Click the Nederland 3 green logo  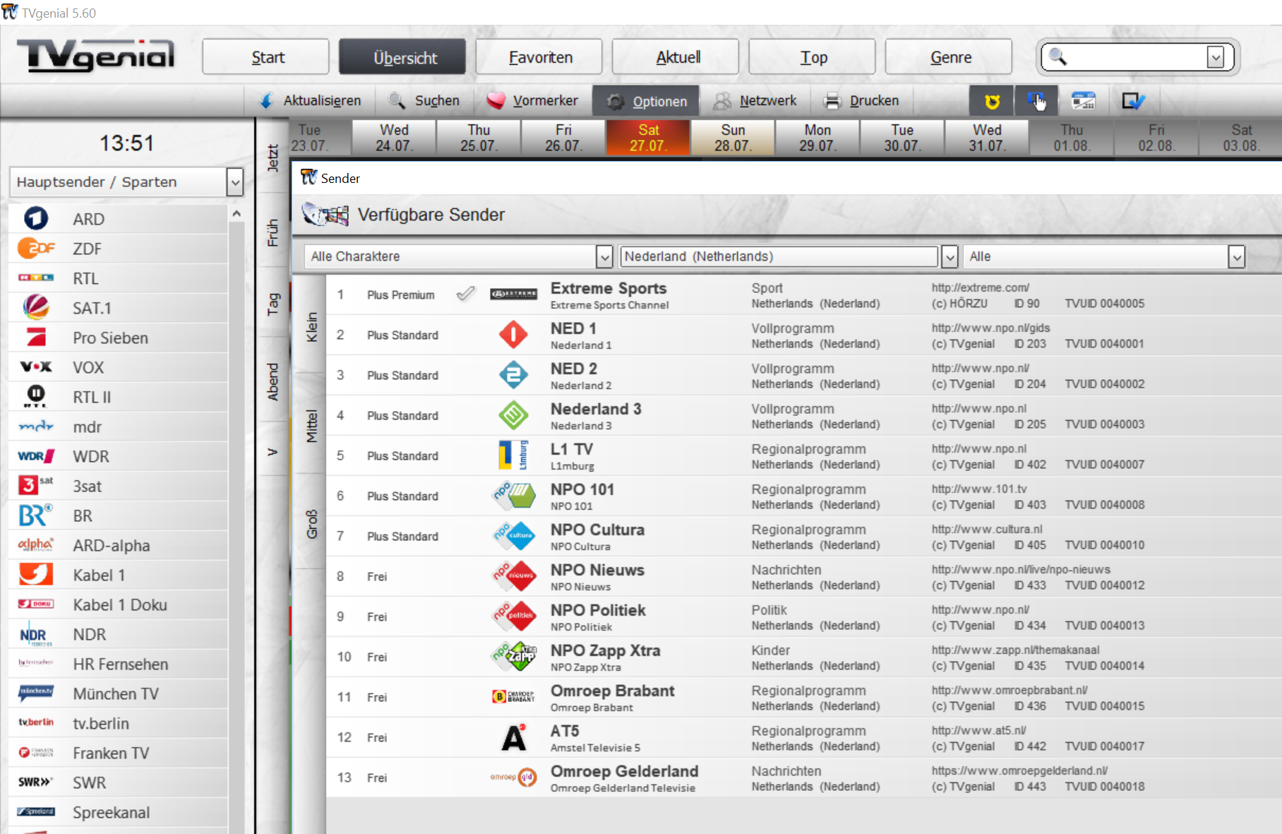(513, 415)
